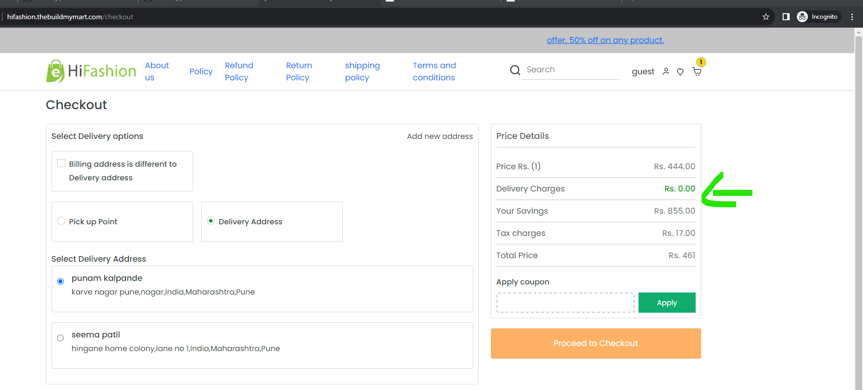Viewport: 863px width, 390px height.
Task: Toggle the browser side panel icon
Action: pyautogui.click(x=786, y=17)
